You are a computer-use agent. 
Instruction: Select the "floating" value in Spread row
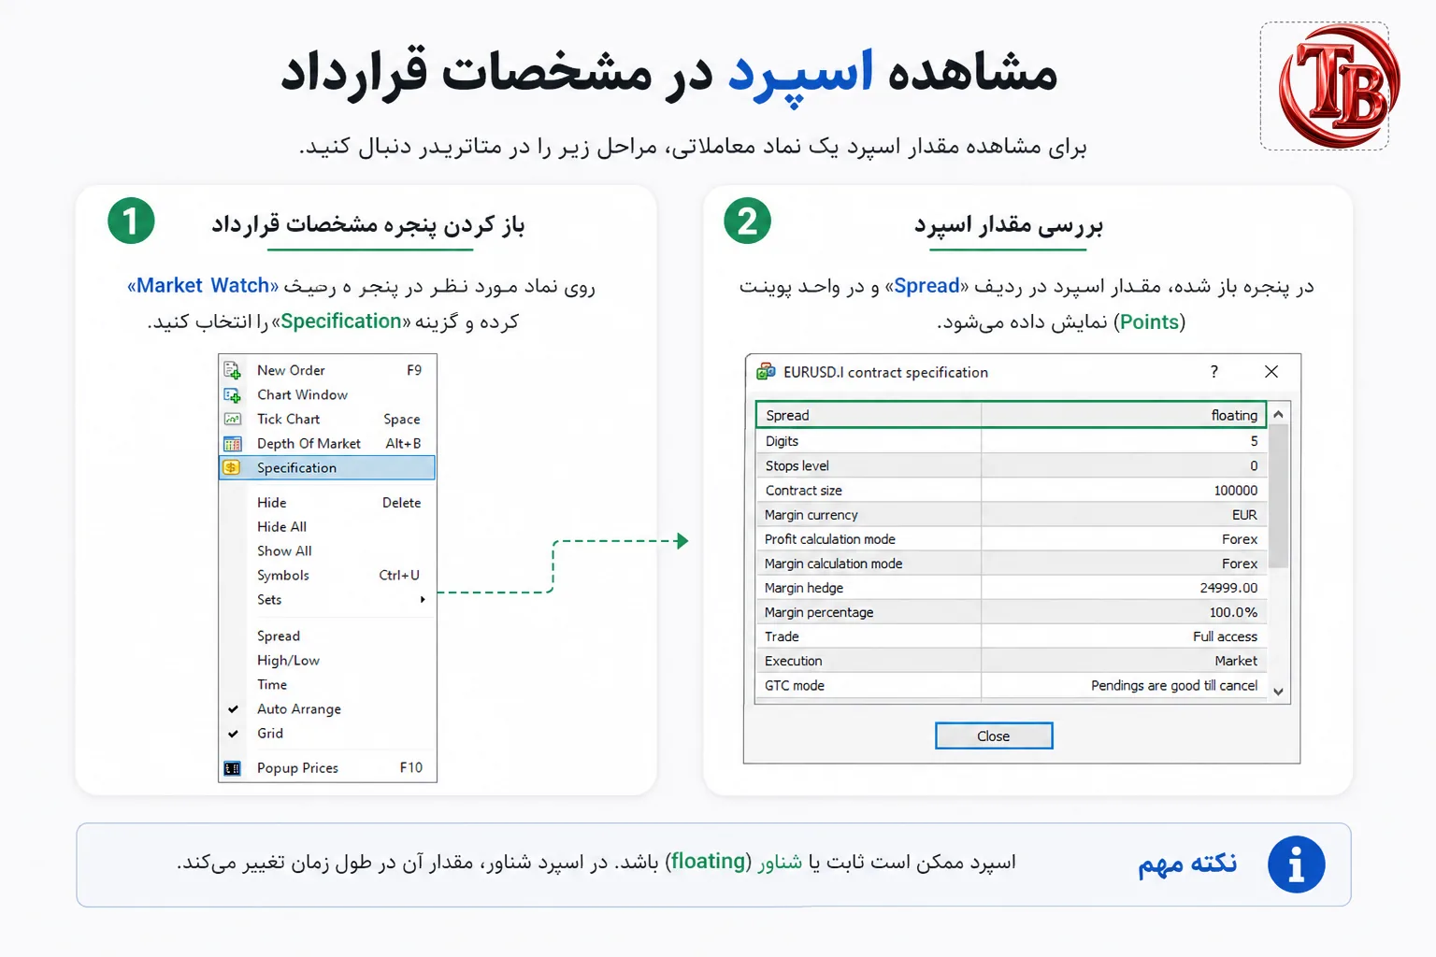[1234, 415]
